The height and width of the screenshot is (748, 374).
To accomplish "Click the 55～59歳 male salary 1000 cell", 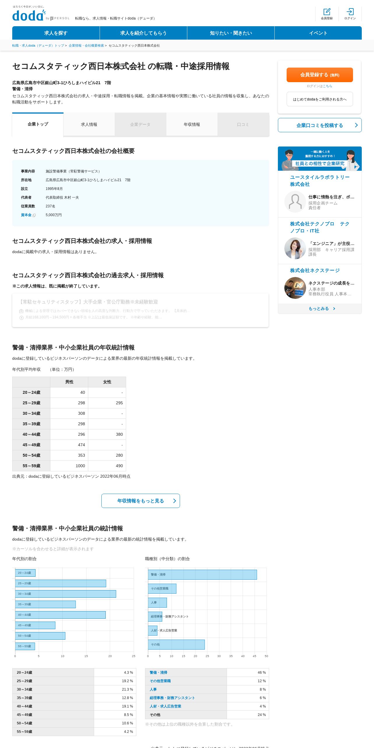I will (69, 466).
